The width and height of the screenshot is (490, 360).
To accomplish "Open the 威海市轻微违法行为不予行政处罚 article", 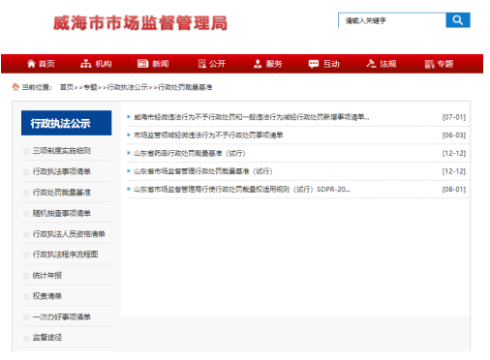I will click(x=252, y=117).
